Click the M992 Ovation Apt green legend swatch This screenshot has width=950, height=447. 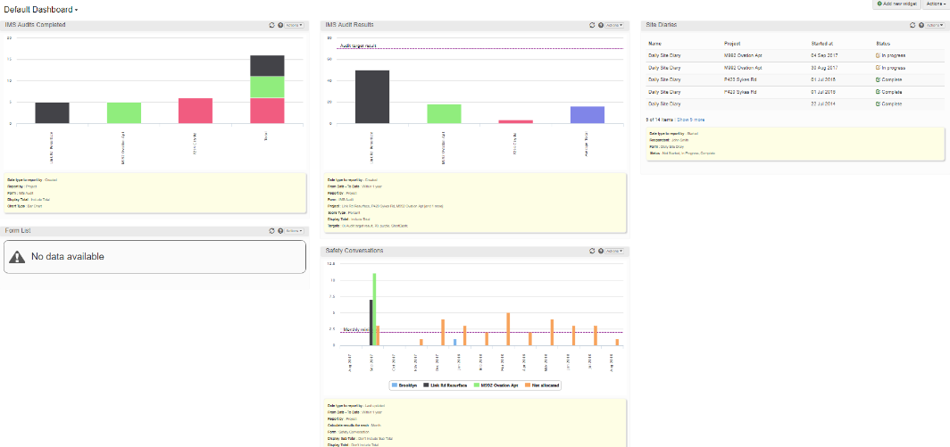480,385
